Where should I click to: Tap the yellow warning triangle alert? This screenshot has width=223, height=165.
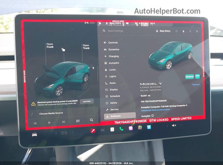(33, 104)
